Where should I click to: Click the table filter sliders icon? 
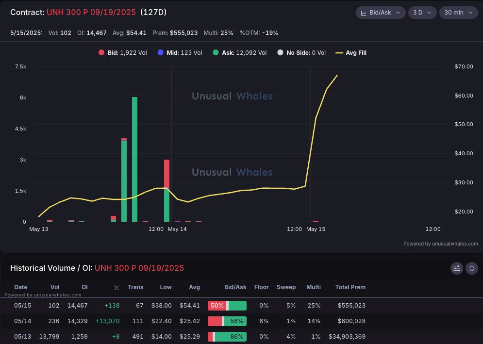(x=456, y=268)
